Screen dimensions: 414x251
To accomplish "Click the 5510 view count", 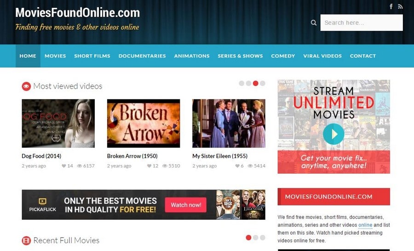I will [x=174, y=166].
